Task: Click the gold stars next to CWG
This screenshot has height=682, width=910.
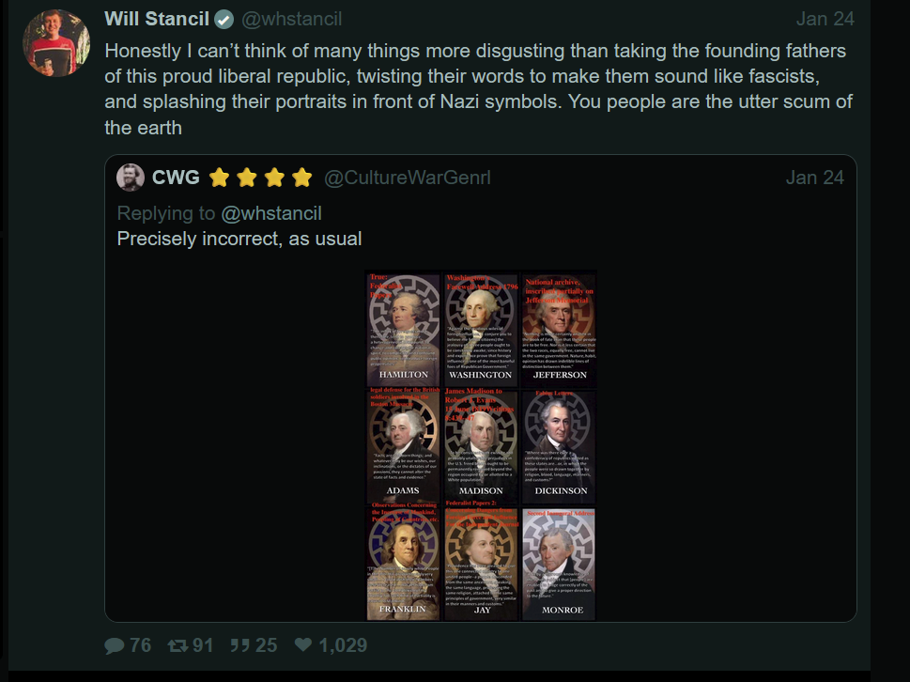Action: coord(261,178)
